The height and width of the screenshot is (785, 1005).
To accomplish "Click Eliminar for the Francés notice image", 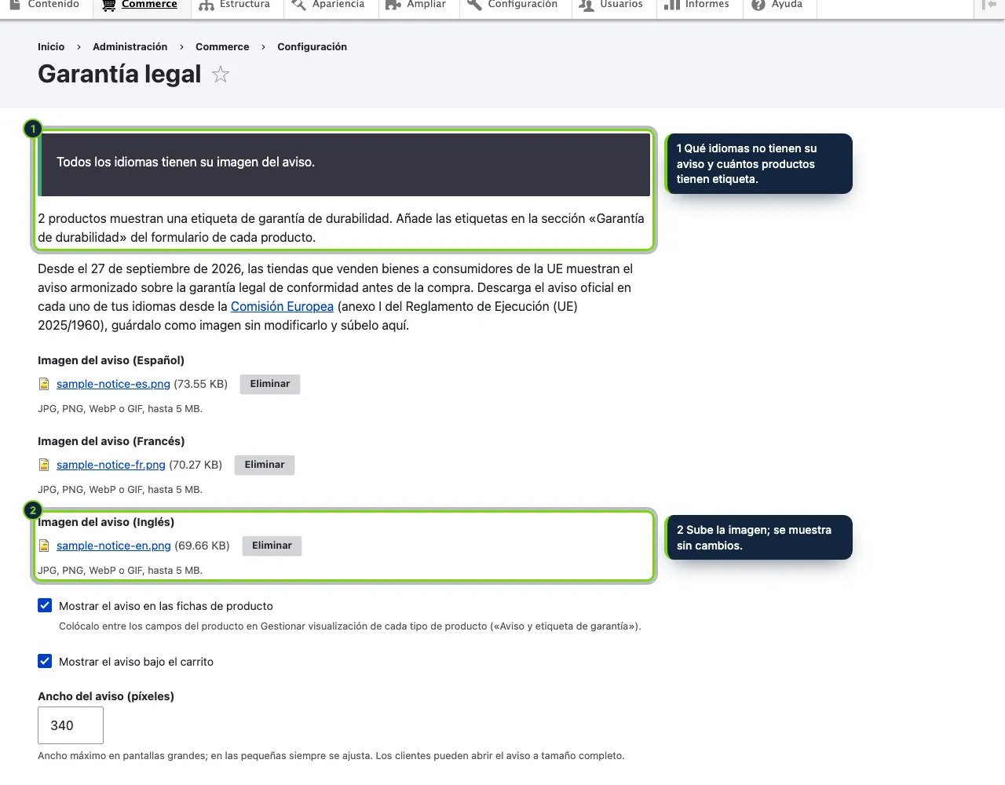I will 265,465.
